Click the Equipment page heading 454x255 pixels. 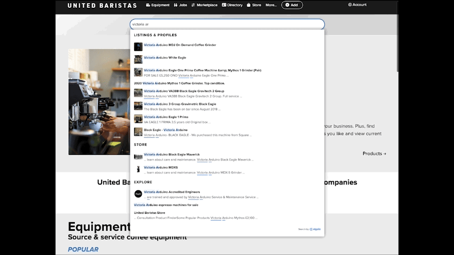coord(99,227)
